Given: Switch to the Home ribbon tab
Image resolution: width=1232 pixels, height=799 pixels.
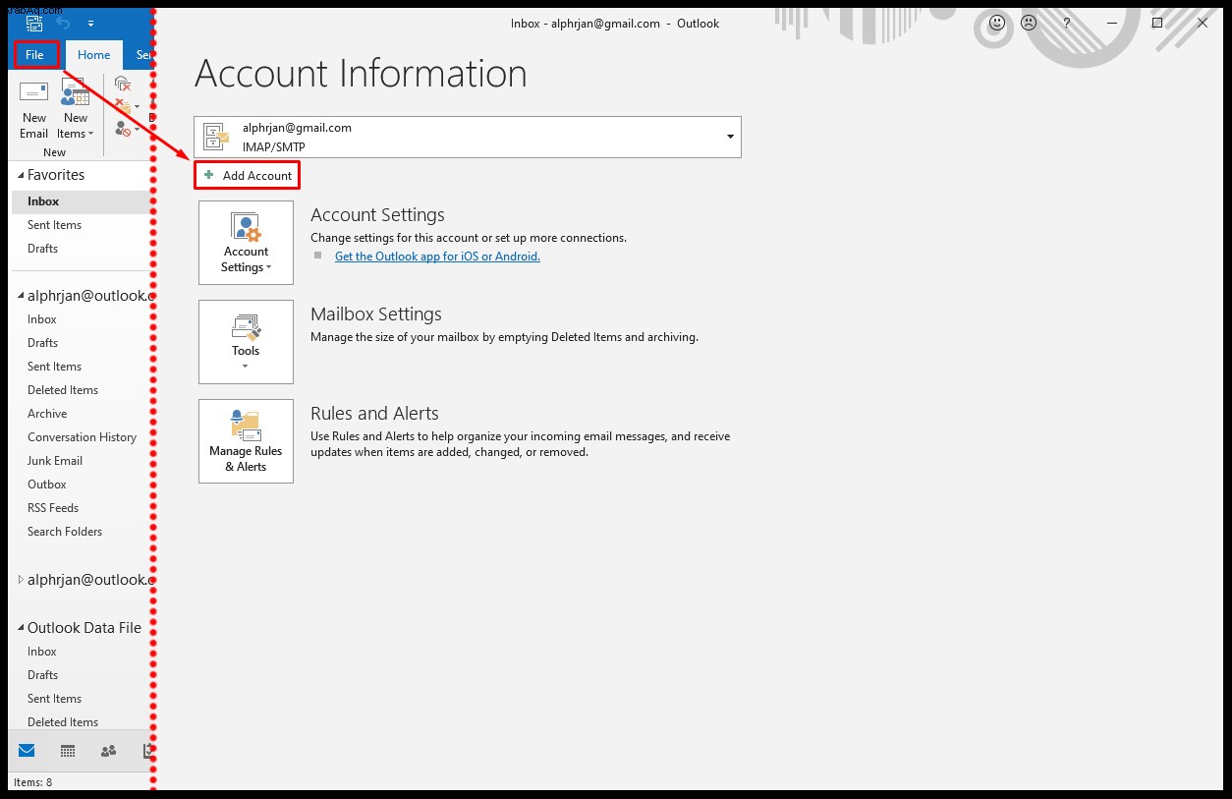Looking at the screenshot, I should pyautogui.click(x=94, y=55).
